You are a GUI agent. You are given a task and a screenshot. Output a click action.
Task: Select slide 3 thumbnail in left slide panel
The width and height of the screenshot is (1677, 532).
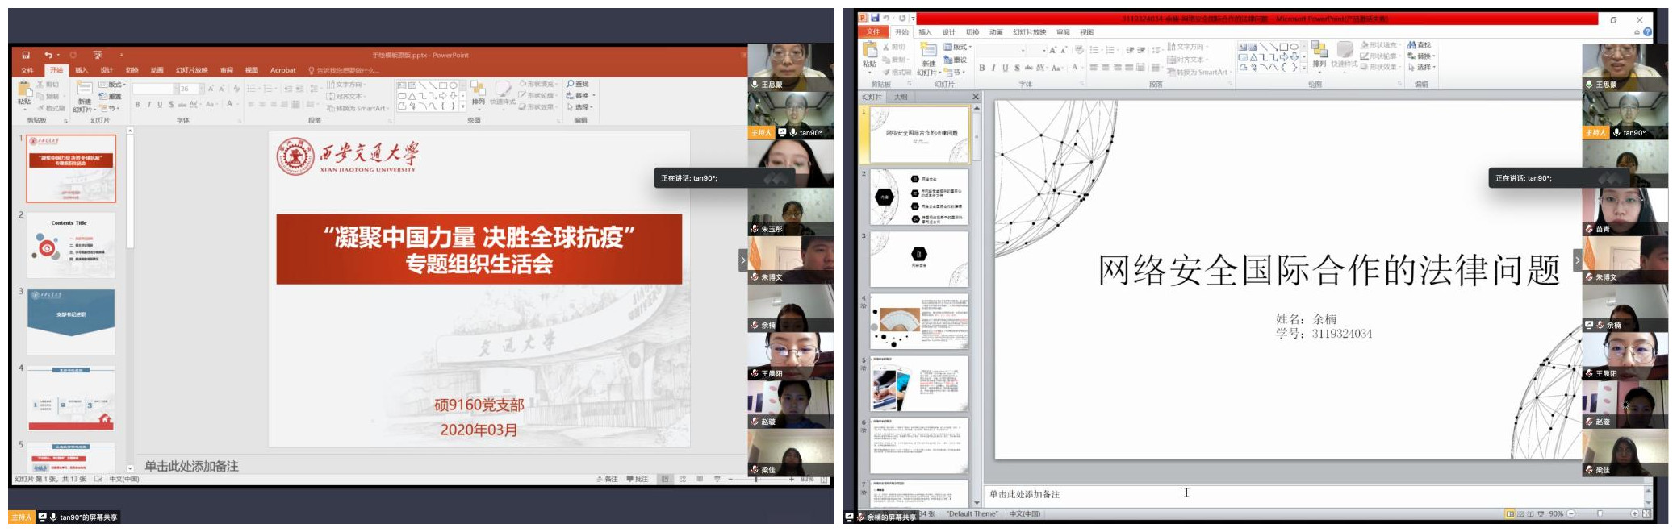[71, 321]
